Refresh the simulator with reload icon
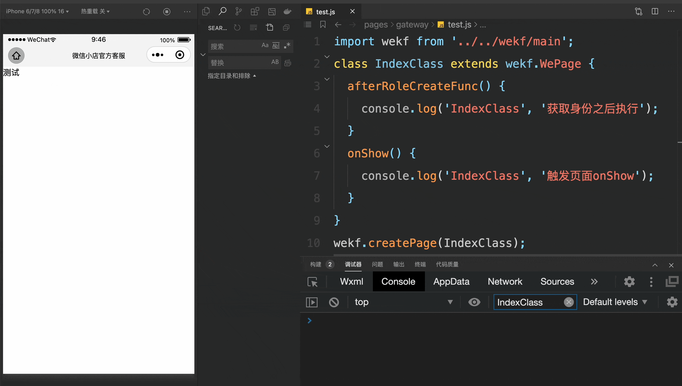The image size is (682, 386). point(146,12)
